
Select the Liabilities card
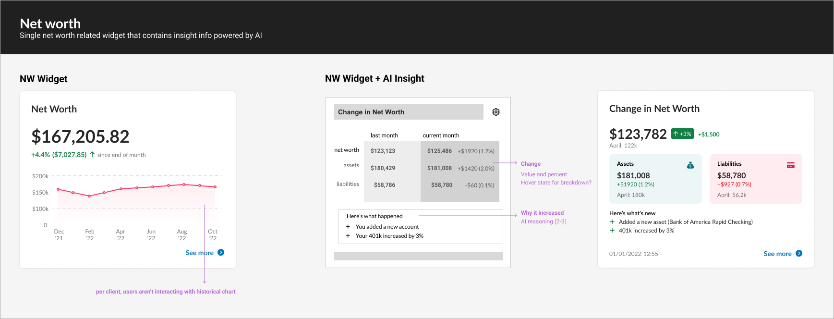tap(756, 179)
